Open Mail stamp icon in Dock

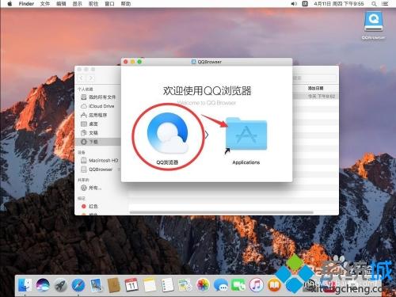click(96, 285)
